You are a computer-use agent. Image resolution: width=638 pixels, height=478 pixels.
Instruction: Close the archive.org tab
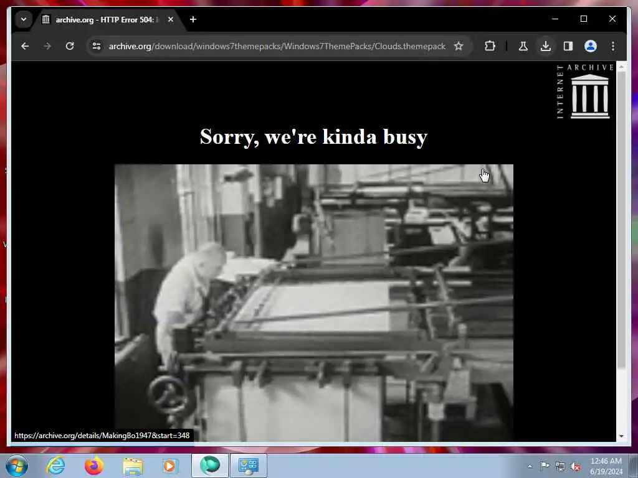[x=171, y=19]
